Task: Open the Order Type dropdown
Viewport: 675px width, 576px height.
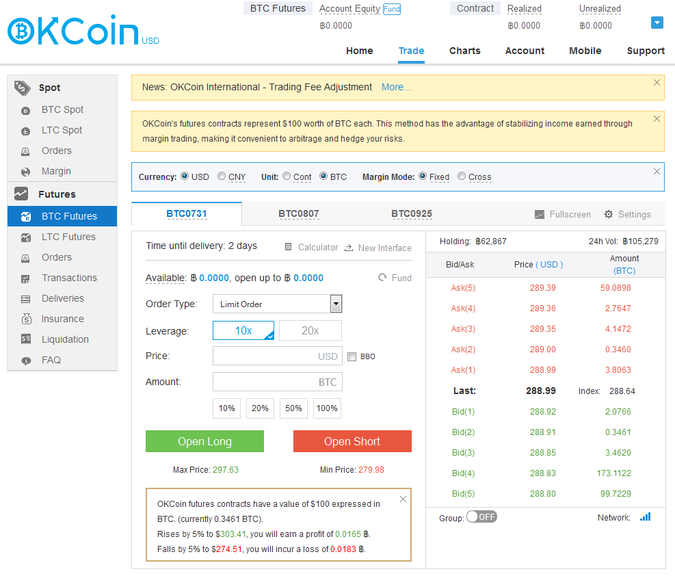Action: pos(277,304)
